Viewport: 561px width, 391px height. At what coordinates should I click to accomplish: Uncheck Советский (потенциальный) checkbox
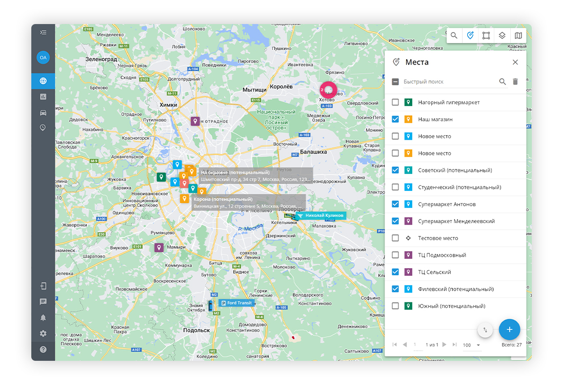(395, 170)
